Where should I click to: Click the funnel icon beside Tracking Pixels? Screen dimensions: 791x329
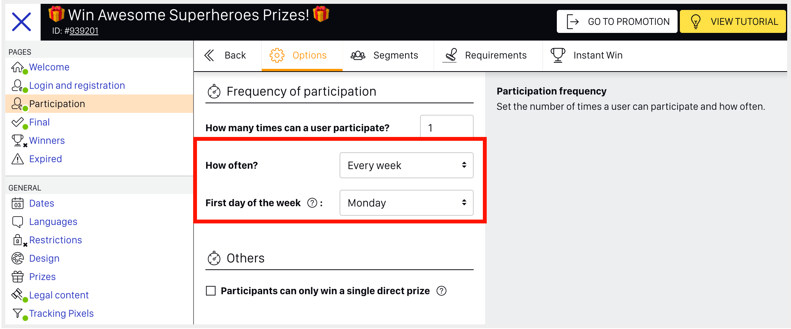coord(18,313)
